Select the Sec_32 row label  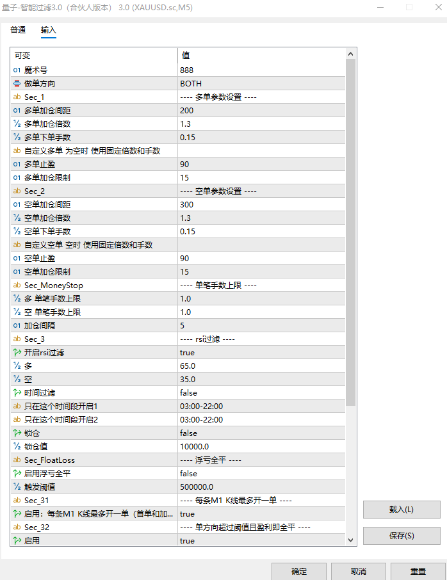tap(37, 527)
